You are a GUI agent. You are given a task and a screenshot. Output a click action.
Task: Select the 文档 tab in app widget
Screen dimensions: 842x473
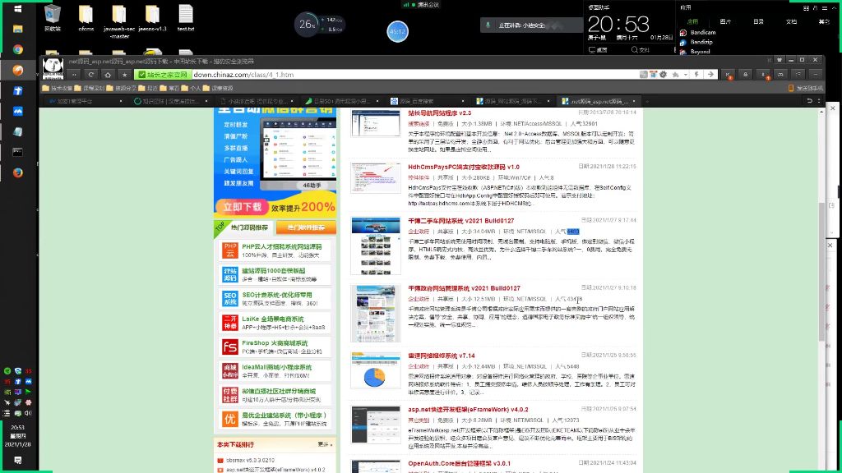[x=791, y=21]
